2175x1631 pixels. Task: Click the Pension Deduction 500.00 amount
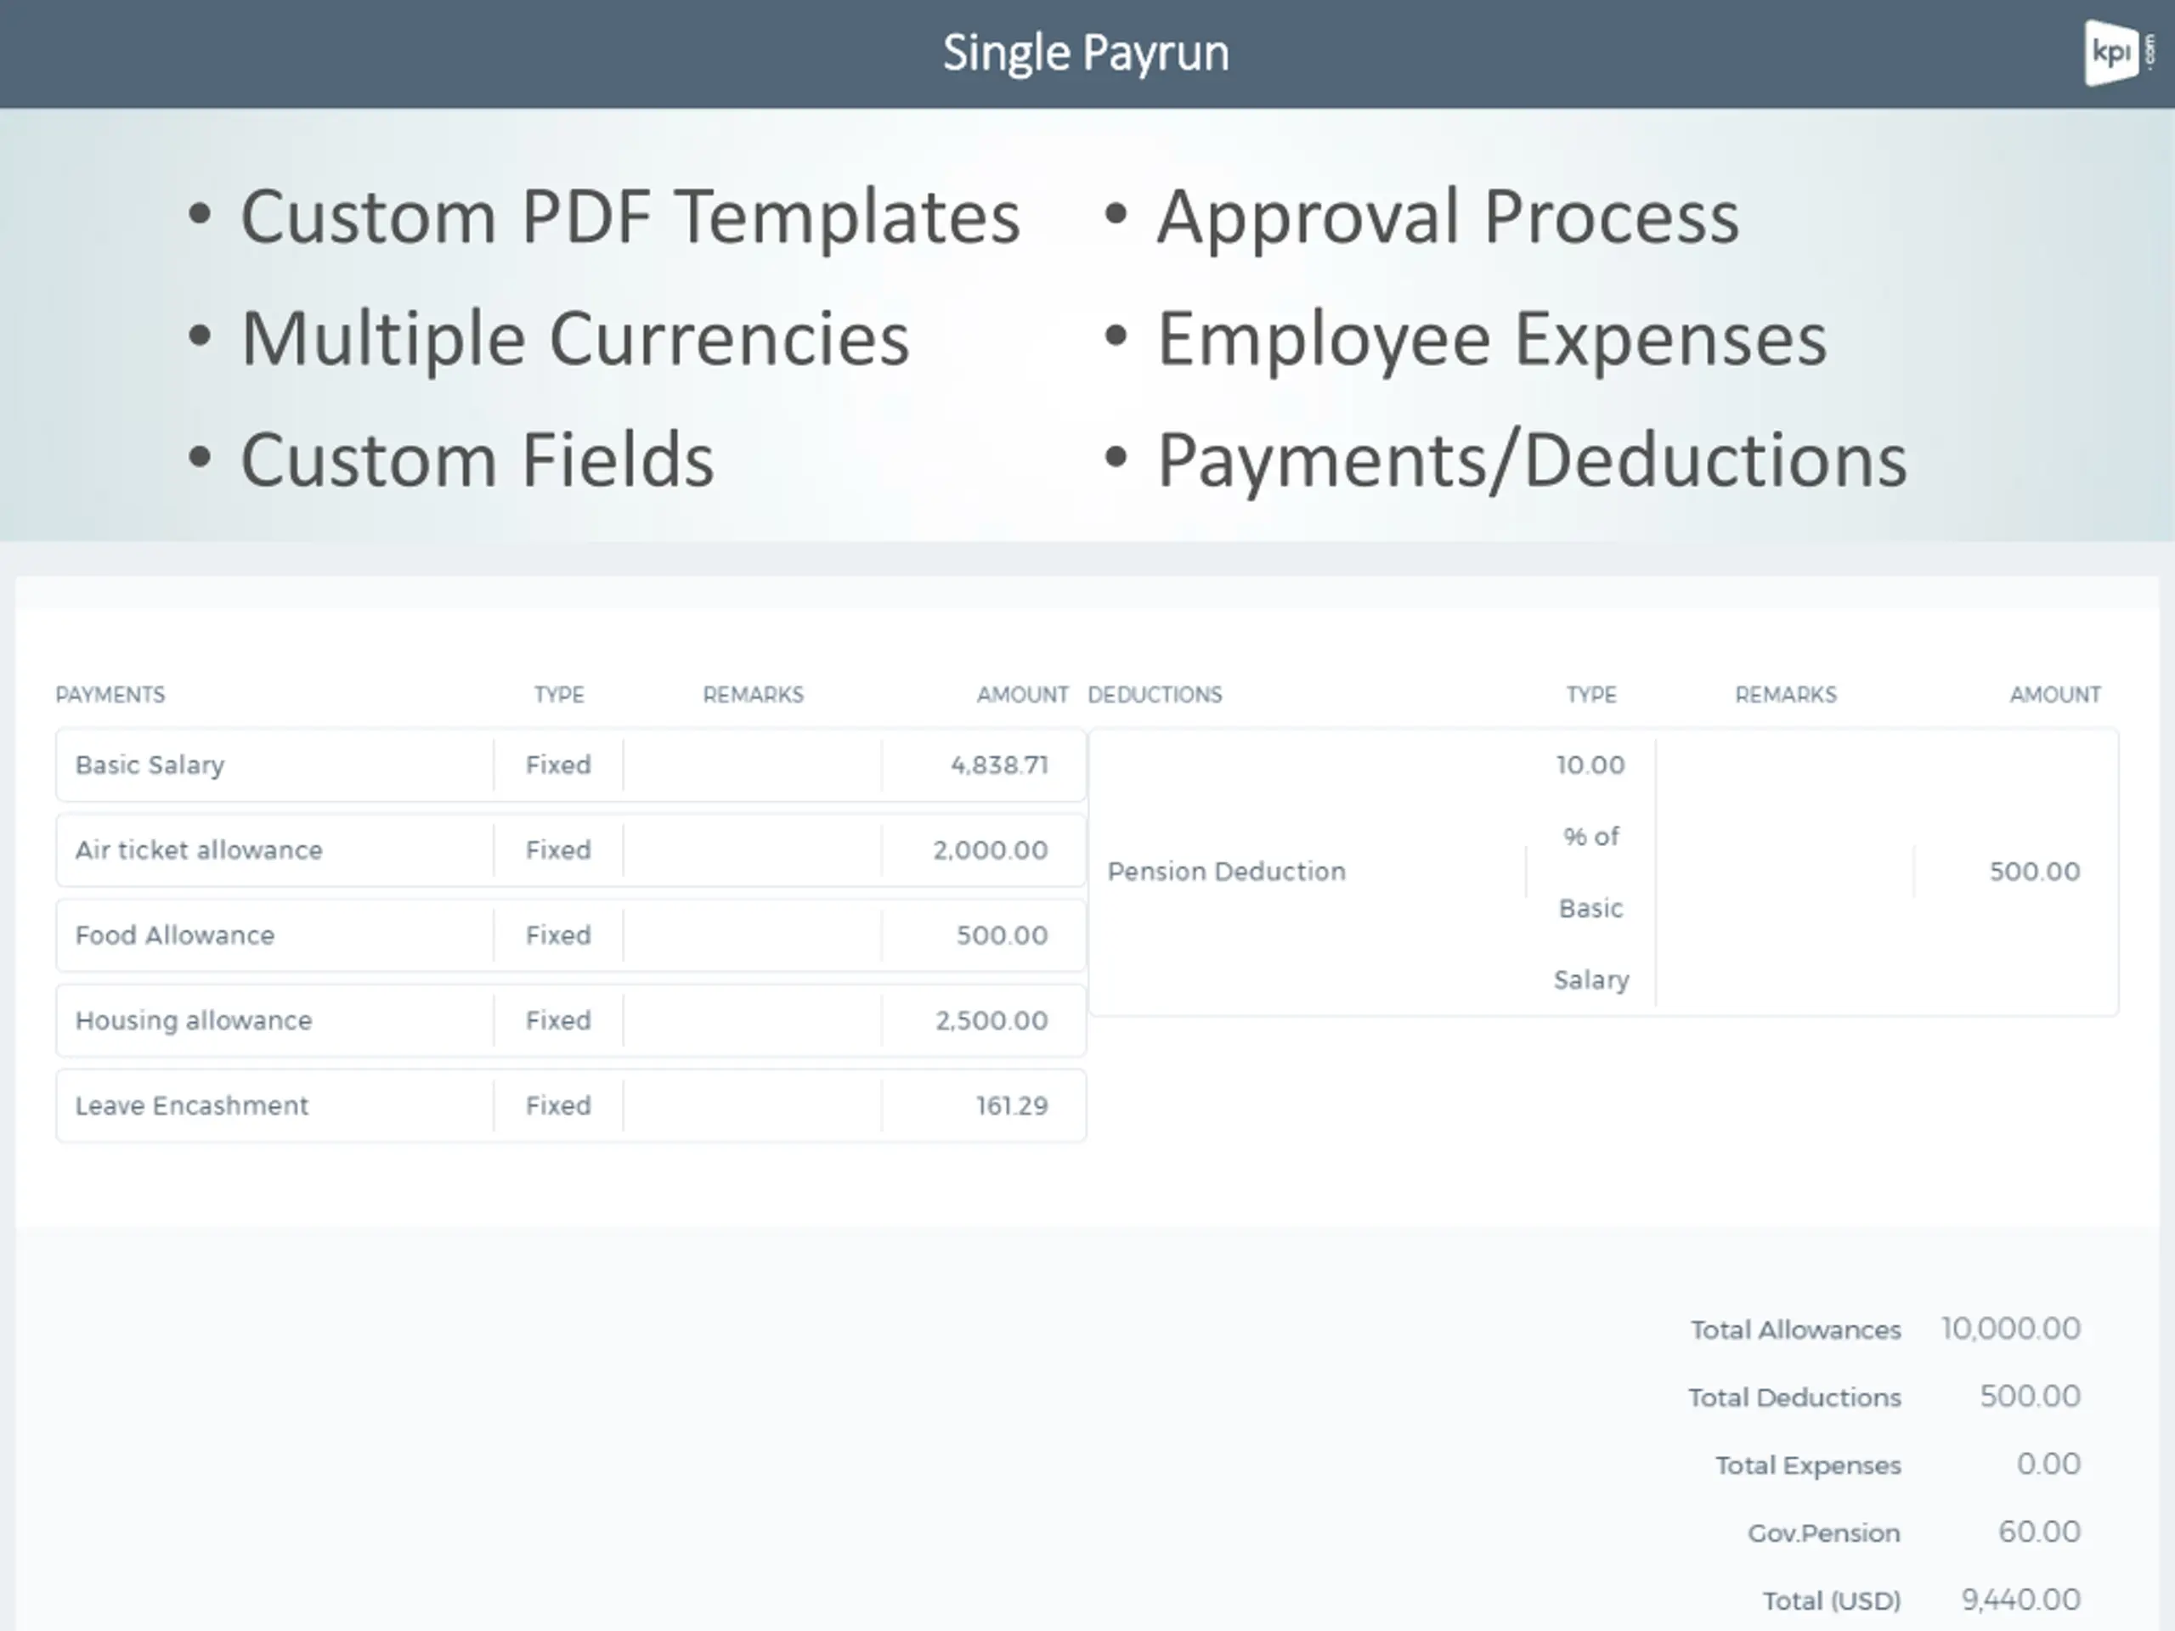coord(2035,872)
